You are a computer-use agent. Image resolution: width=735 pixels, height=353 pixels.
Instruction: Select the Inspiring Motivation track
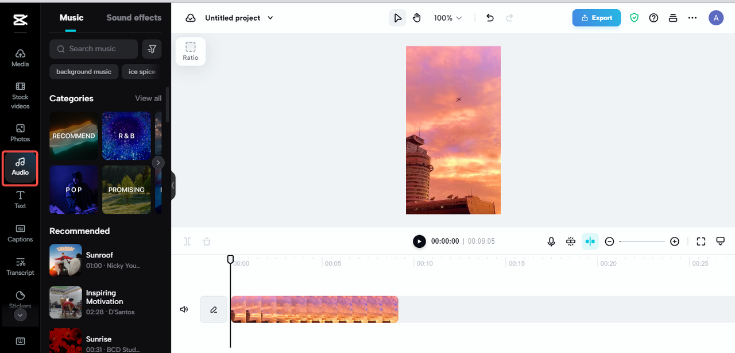[x=106, y=302]
